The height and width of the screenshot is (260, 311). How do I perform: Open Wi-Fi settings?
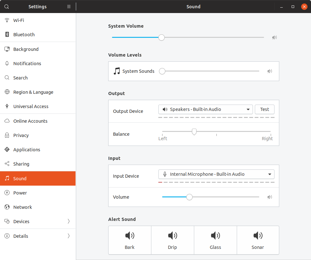pyautogui.click(x=38, y=20)
